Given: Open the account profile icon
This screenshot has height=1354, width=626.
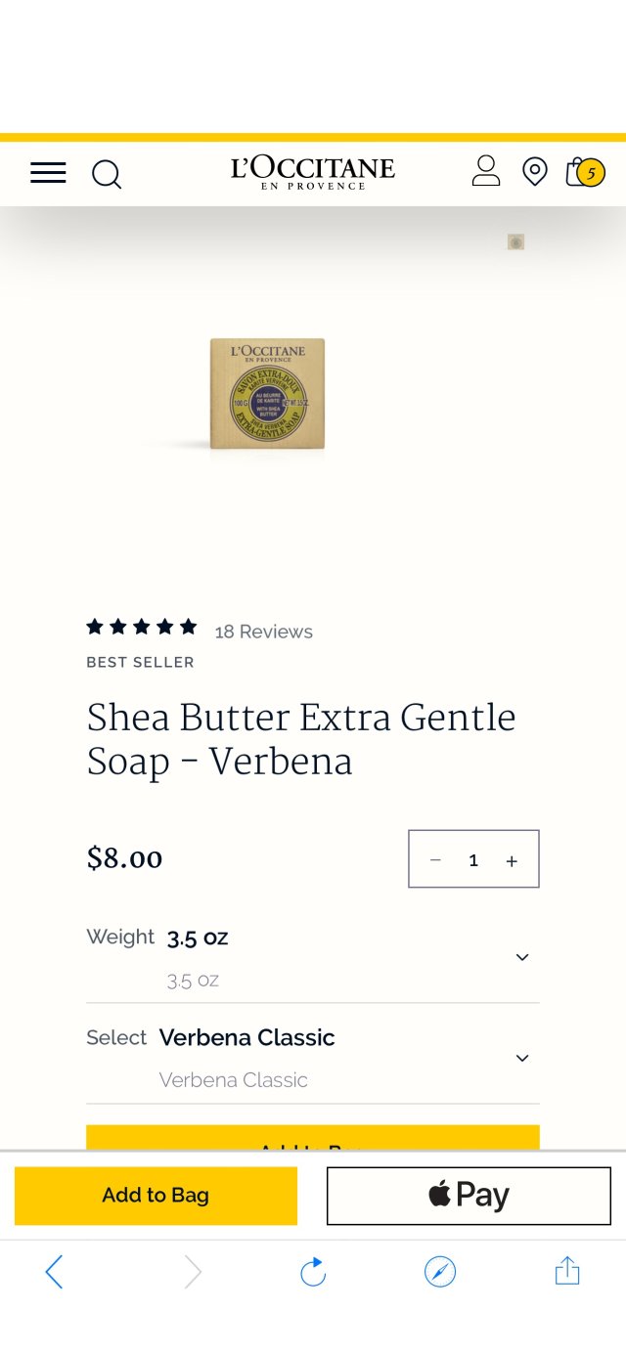Looking at the screenshot, I should [x=485, y=172].
